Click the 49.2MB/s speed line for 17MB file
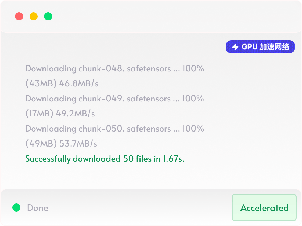 click(x=60, y=114)
